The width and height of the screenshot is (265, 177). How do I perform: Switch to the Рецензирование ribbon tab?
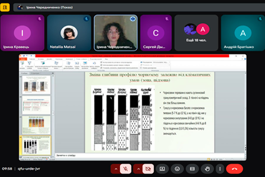click(96, 59)
